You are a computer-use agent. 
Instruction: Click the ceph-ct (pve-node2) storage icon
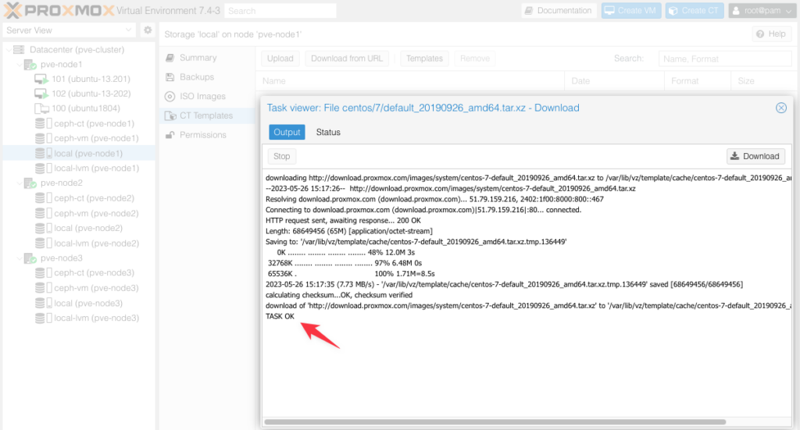(x=44, y=198)
